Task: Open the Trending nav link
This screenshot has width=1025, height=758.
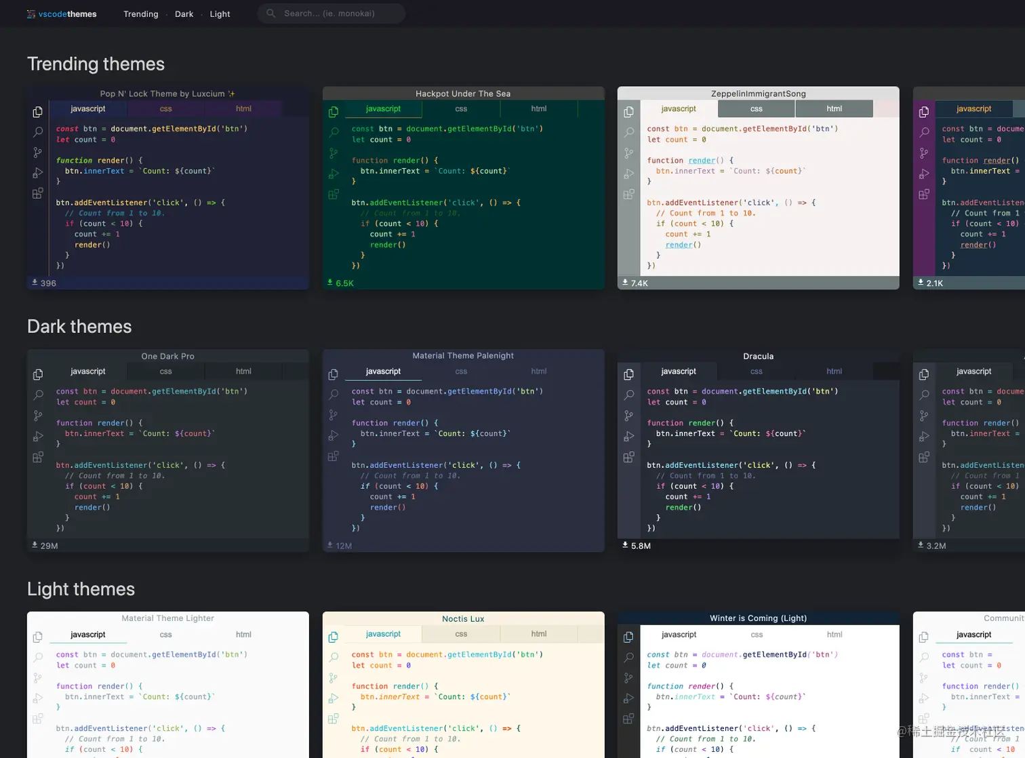Action: 141,14
